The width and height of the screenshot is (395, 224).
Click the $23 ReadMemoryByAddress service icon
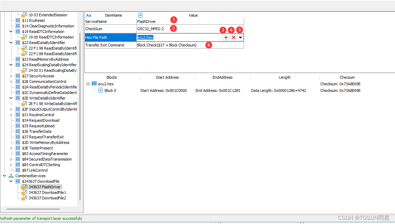[18, 59]
